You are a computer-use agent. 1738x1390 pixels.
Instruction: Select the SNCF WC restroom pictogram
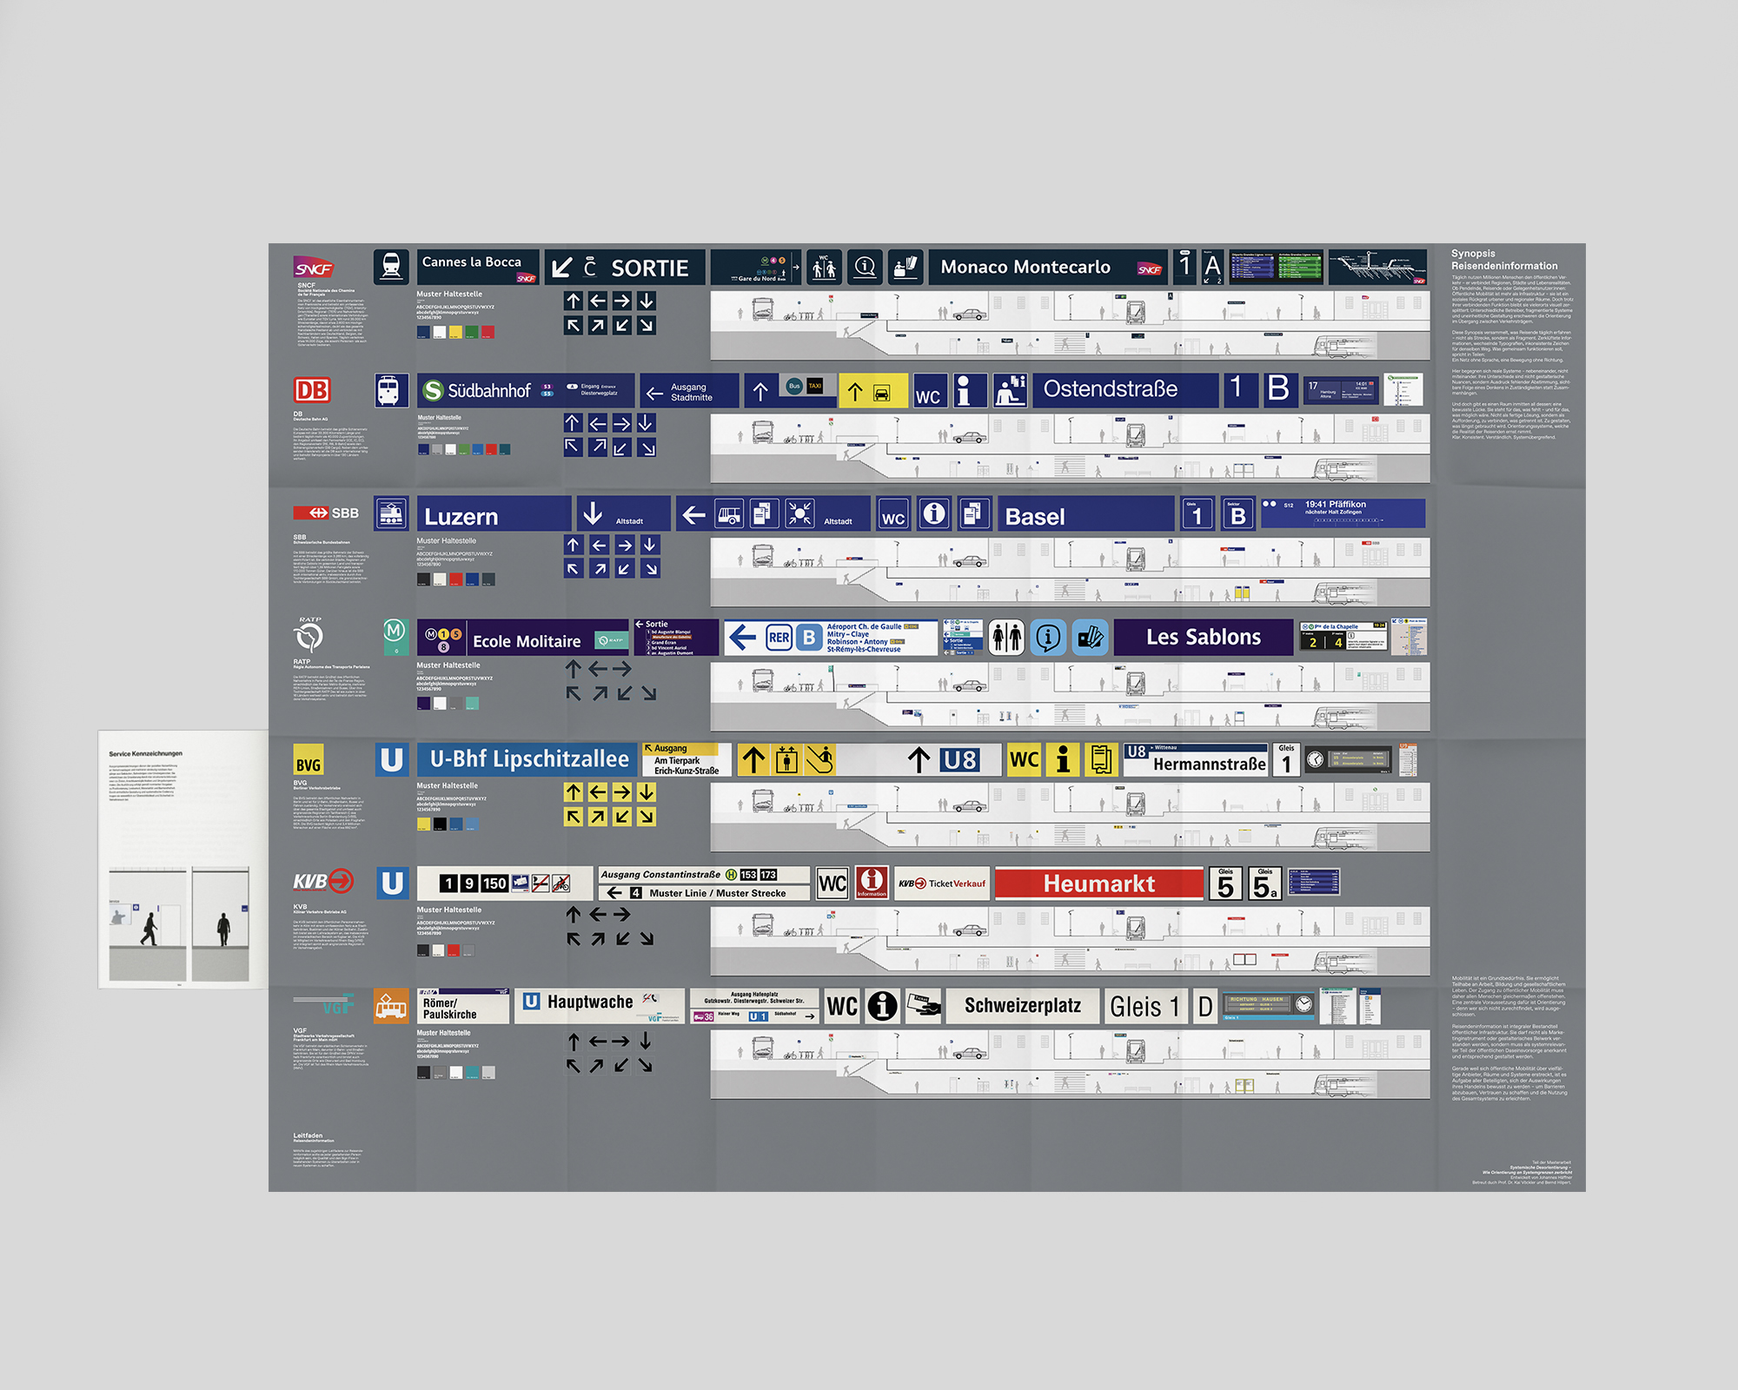[824, 268]
